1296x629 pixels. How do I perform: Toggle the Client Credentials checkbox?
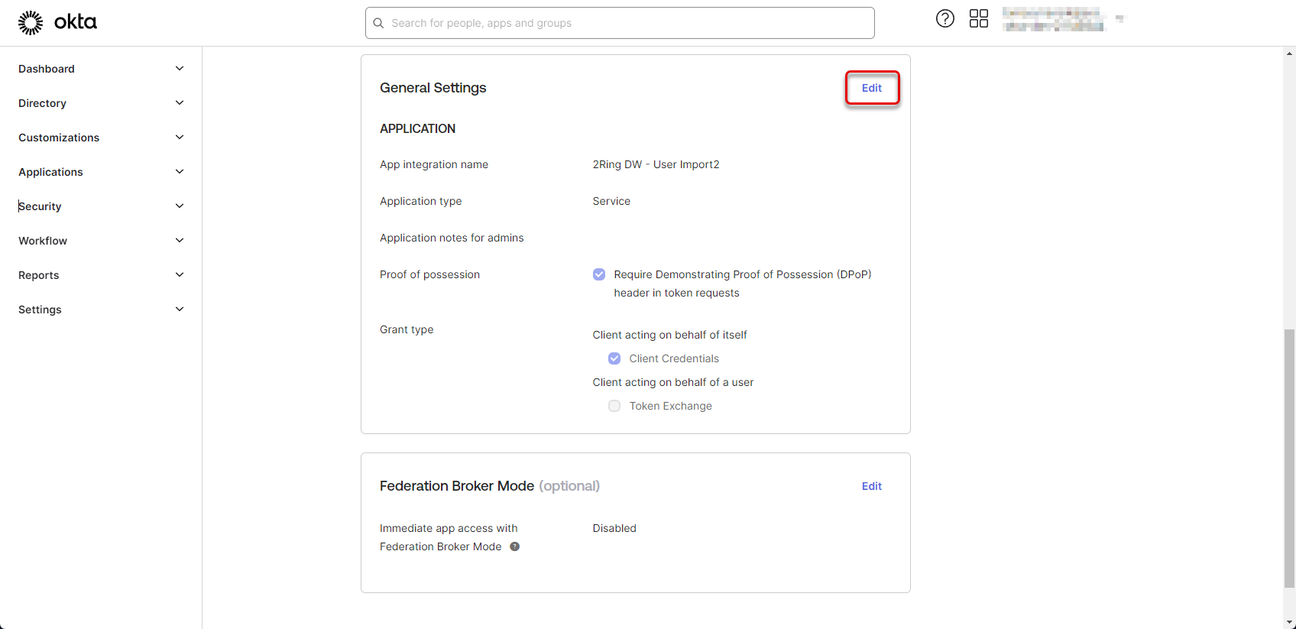coord(614,358)
